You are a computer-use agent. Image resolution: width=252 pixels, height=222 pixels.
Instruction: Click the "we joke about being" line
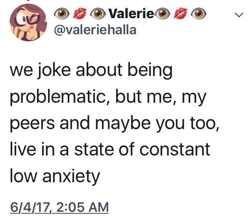(91, 71)
